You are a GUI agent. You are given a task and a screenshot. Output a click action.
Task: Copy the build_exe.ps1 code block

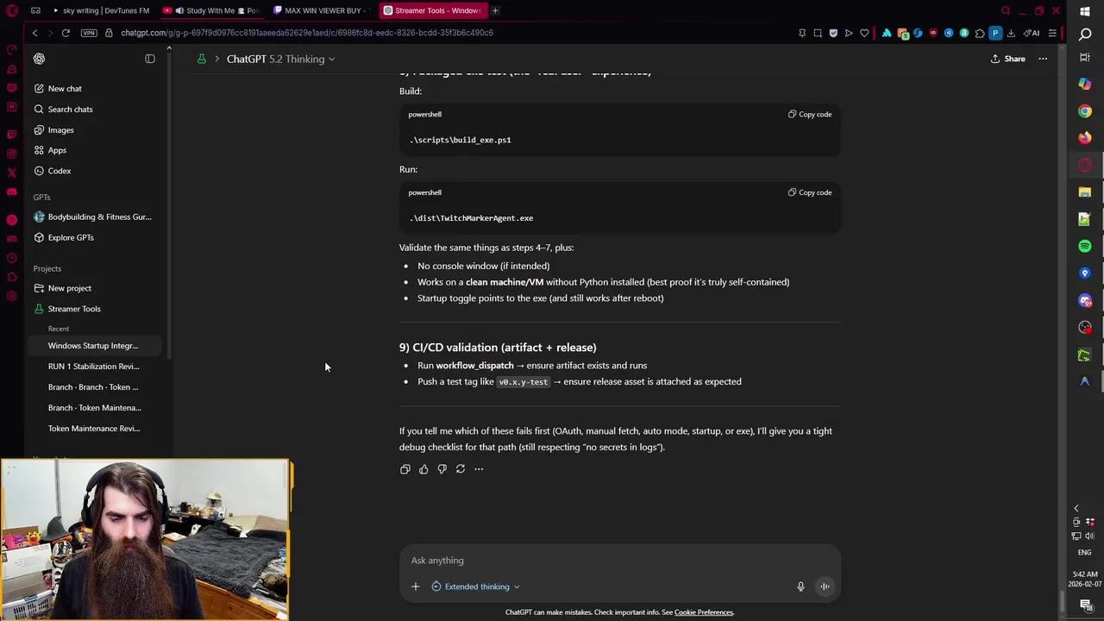click(810, 114)
